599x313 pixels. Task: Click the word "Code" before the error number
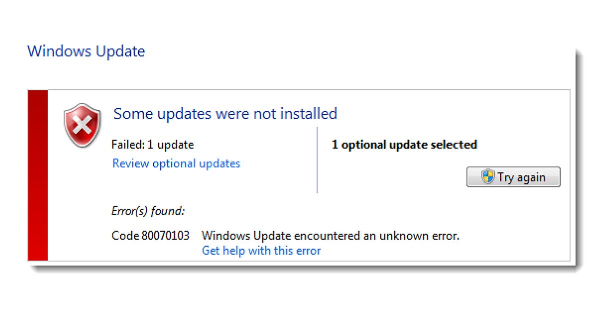click(125, 236)
